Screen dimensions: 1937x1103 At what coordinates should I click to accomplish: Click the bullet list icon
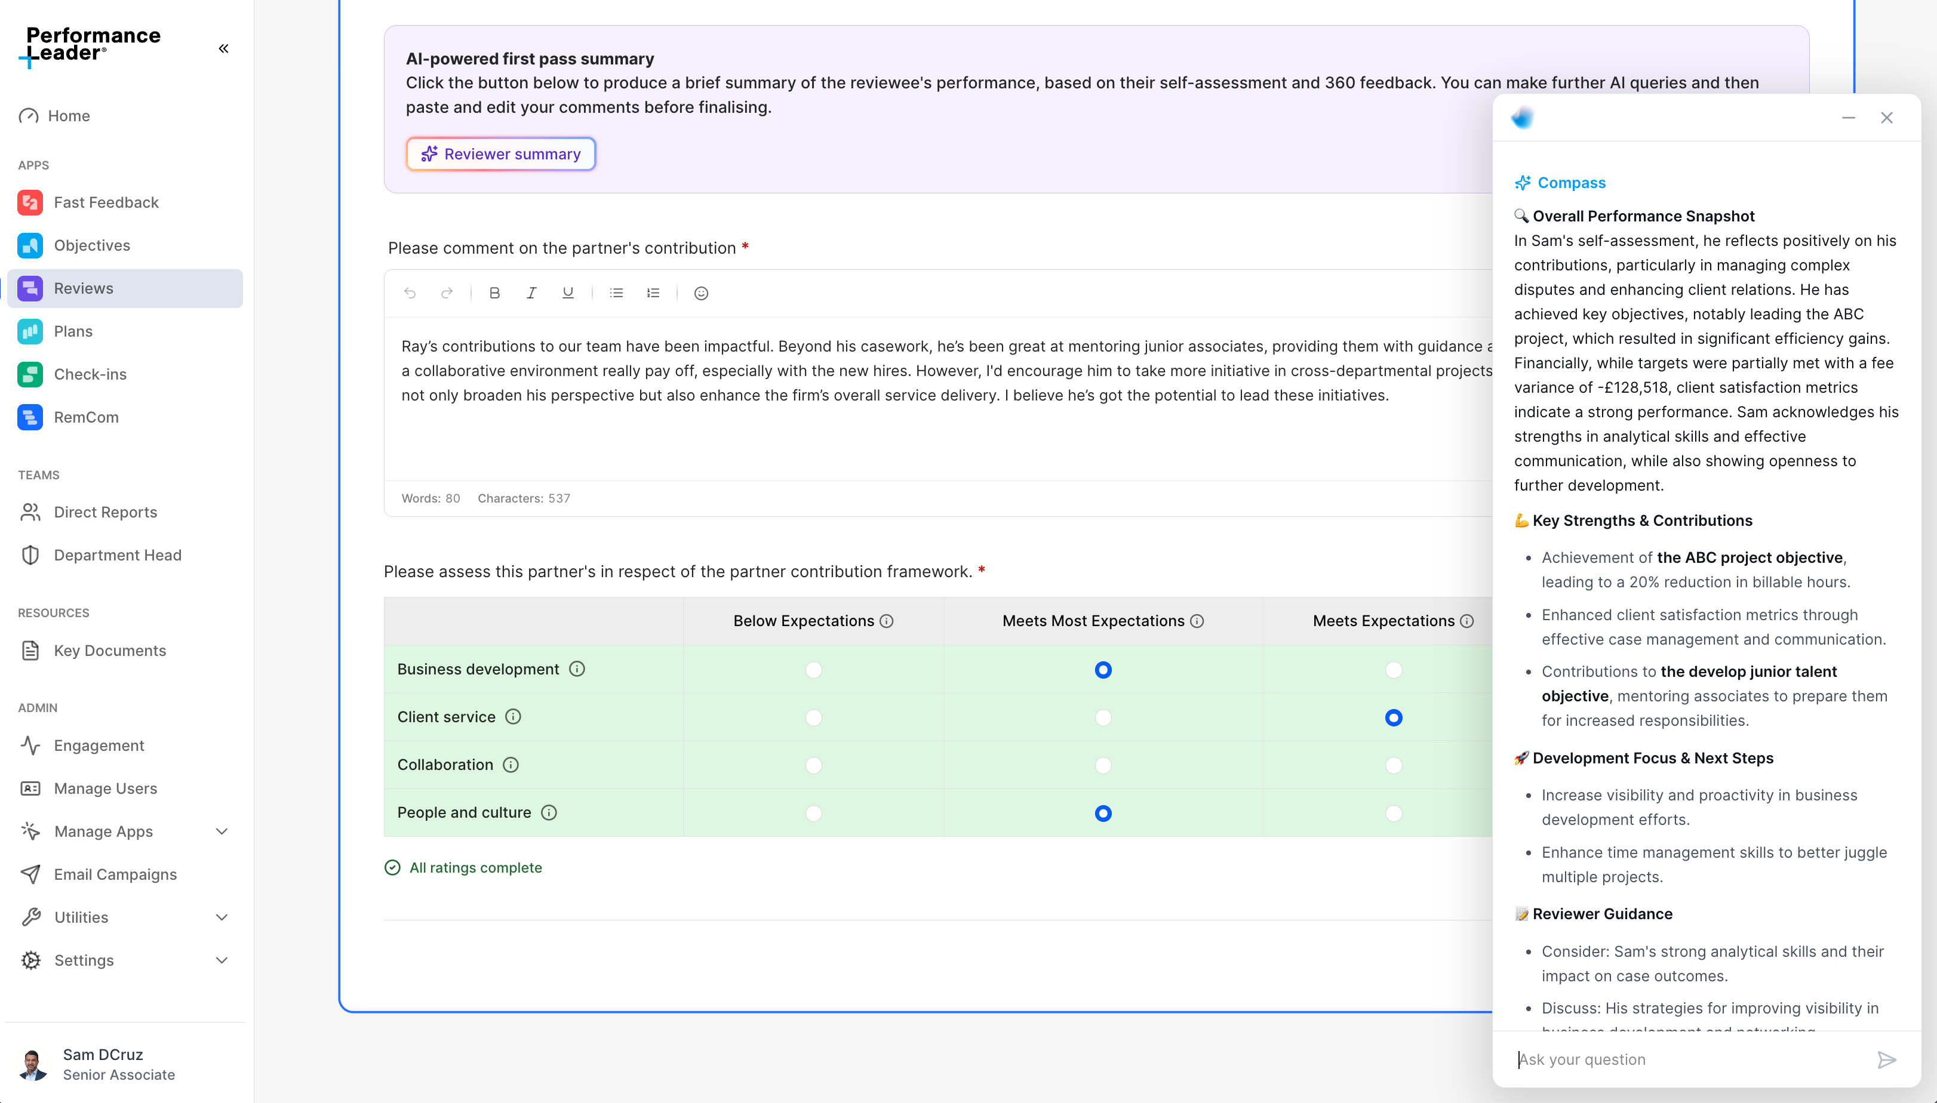tap(616, 293)
